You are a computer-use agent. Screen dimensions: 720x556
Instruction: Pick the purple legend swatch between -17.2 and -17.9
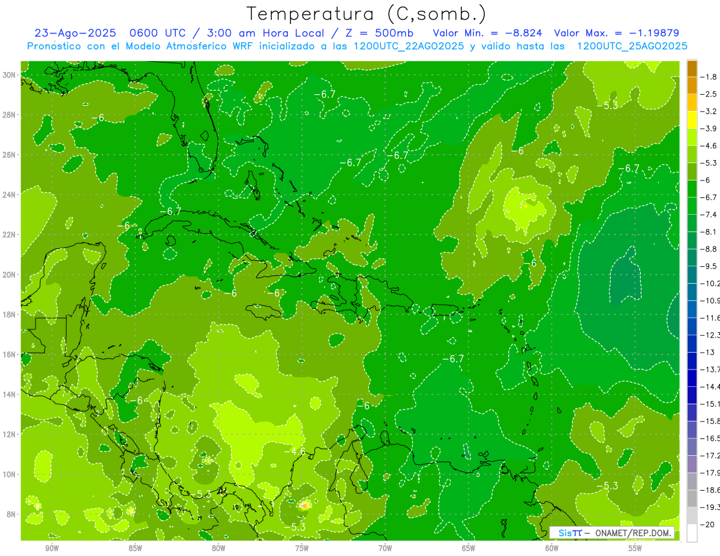click(x=692, y=464)
